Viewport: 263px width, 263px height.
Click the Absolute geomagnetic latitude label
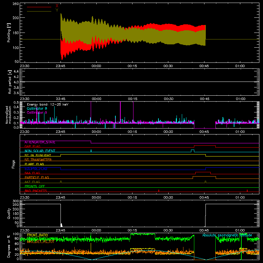point(227,235)
